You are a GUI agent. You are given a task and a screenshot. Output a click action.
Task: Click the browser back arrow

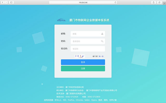[x=3, y=2]
